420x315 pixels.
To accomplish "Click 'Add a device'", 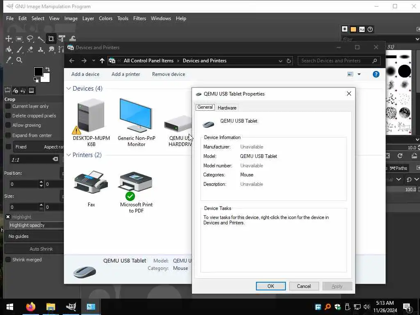I will 85,74.
